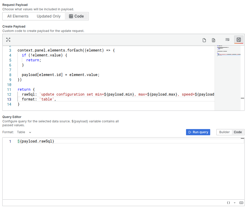The image size is (247, 211).
Task: Select the Code tab in Query Editor
Action: (x=237, y=132)
